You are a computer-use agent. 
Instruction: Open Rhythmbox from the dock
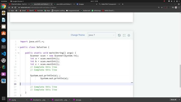coord(3,13)
